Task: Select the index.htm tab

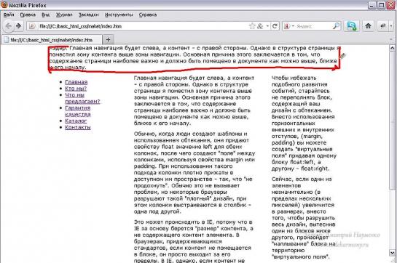Action: tap(52, 40)
